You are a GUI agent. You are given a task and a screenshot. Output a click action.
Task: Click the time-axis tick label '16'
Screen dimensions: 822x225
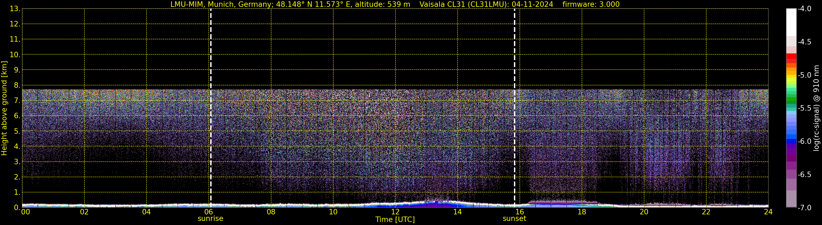coord(519,212)
